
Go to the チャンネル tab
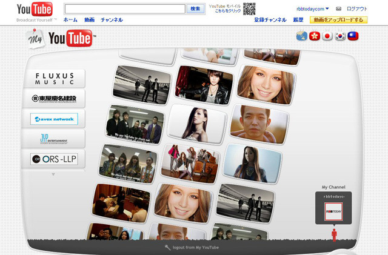pyautogui.click(x=112, y=20)
